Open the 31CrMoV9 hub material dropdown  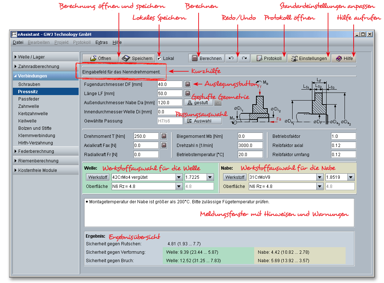pyautogui.click(x=320, y=177)
